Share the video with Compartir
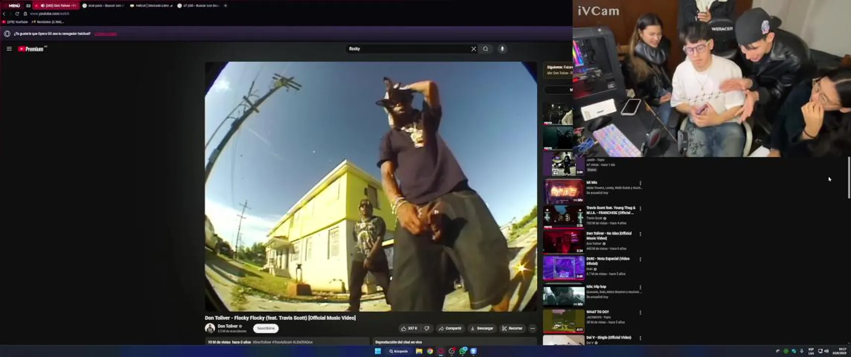 pos(450,328)
